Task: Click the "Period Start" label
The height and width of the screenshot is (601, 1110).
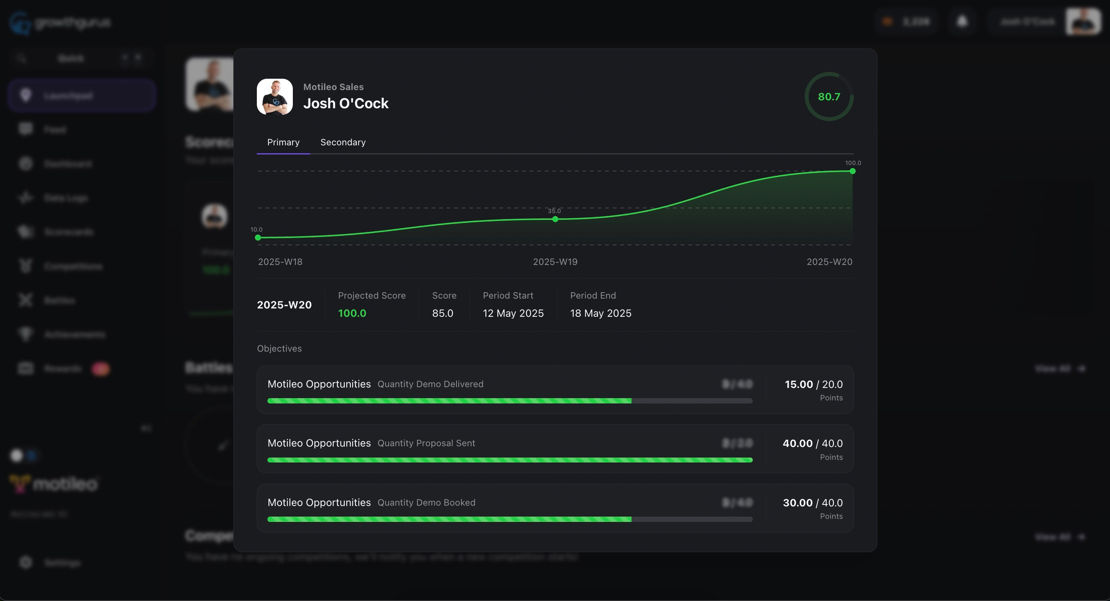Action: (508, 296)
